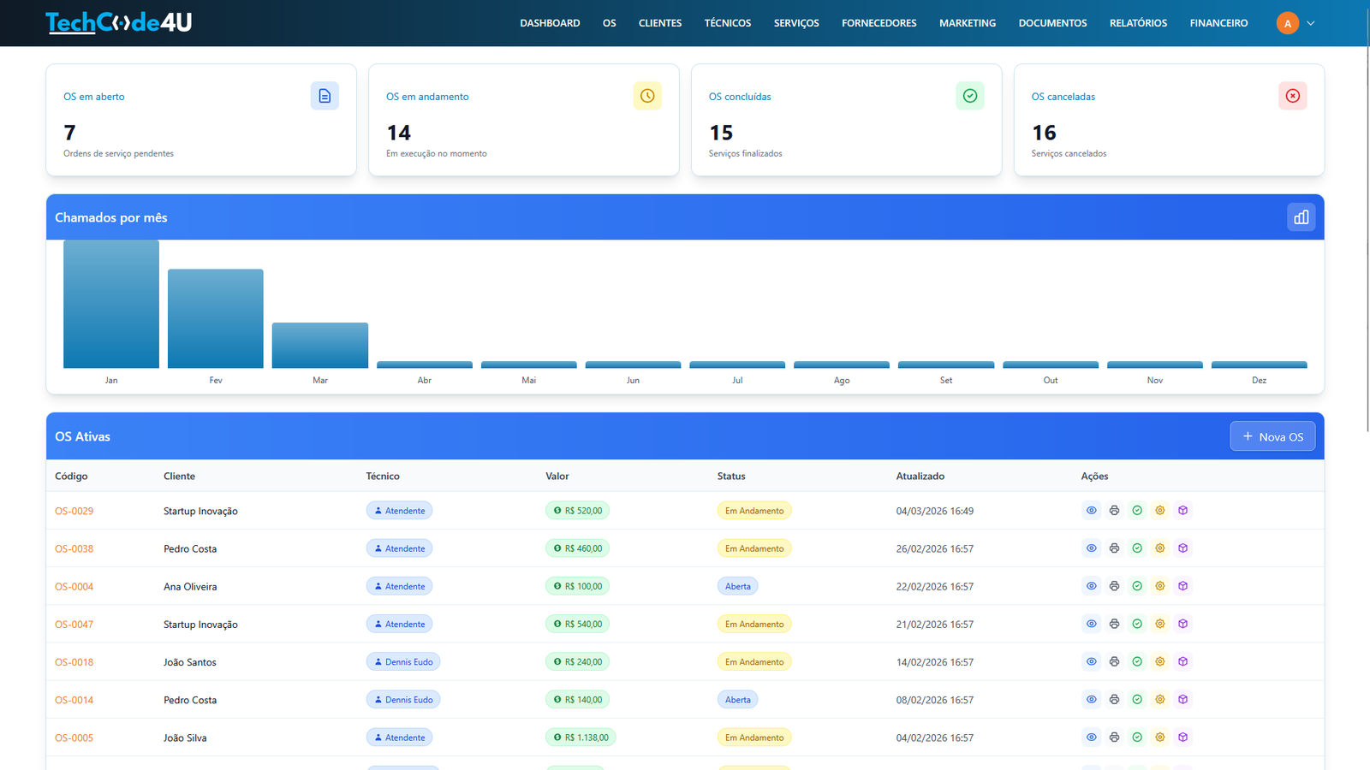Mark OS-0004 complete via the green check icon
1370x770 pixels.
pyautogui.click(x=1137, y=586)
